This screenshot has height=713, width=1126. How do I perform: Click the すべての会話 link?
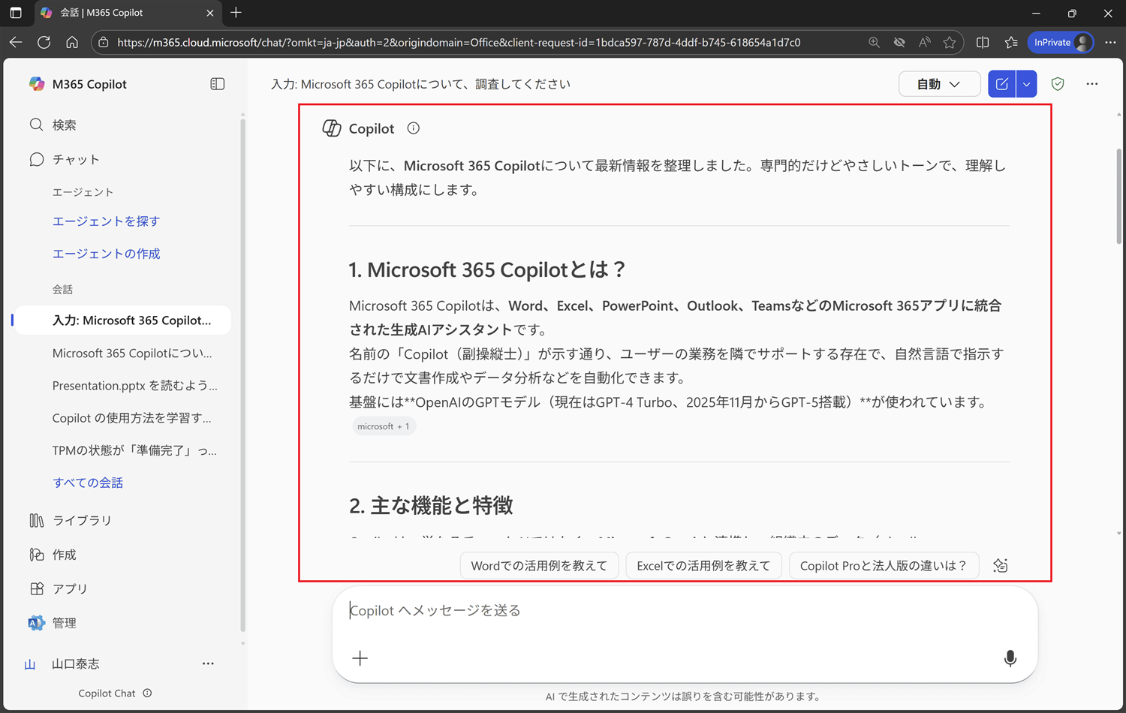(88, 483)
